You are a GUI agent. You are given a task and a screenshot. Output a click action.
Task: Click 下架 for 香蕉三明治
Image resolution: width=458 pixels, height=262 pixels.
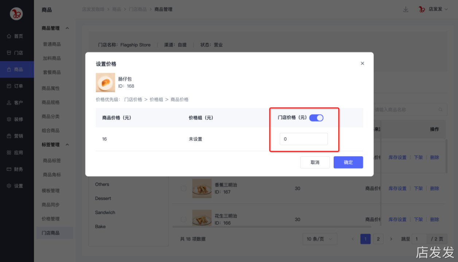418,188
